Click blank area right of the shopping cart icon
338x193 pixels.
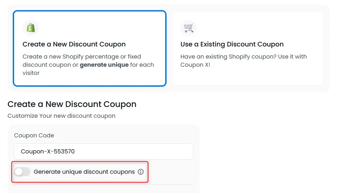click(255, 28)
